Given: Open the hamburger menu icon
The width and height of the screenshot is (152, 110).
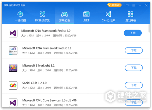Looking at the screenshot, I should coord(134,5).
